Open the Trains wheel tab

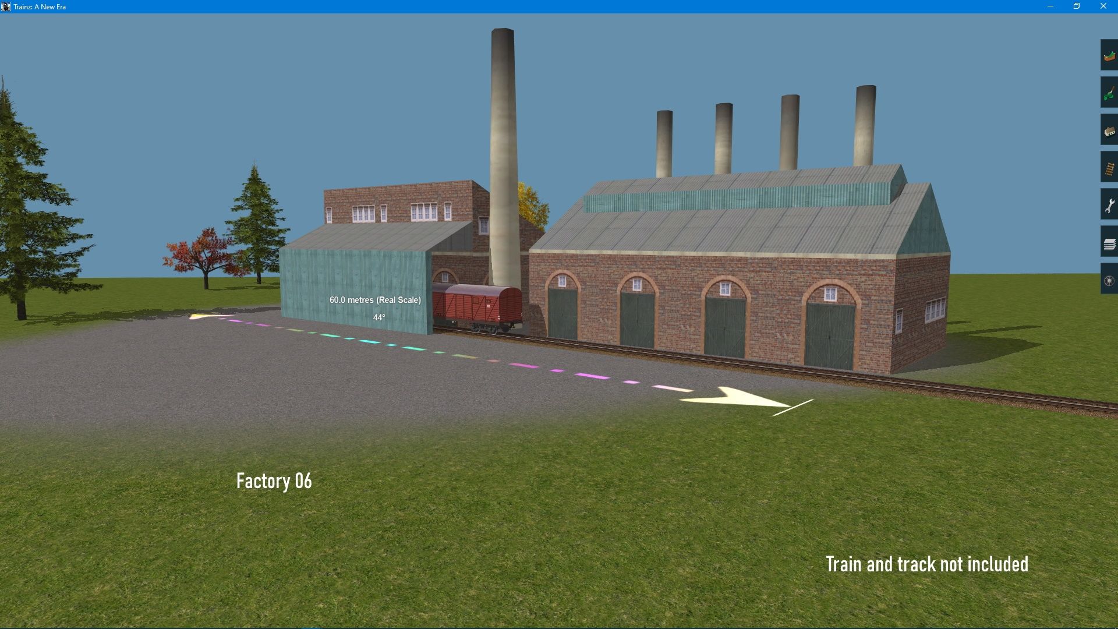click(x=1109, y=281)
